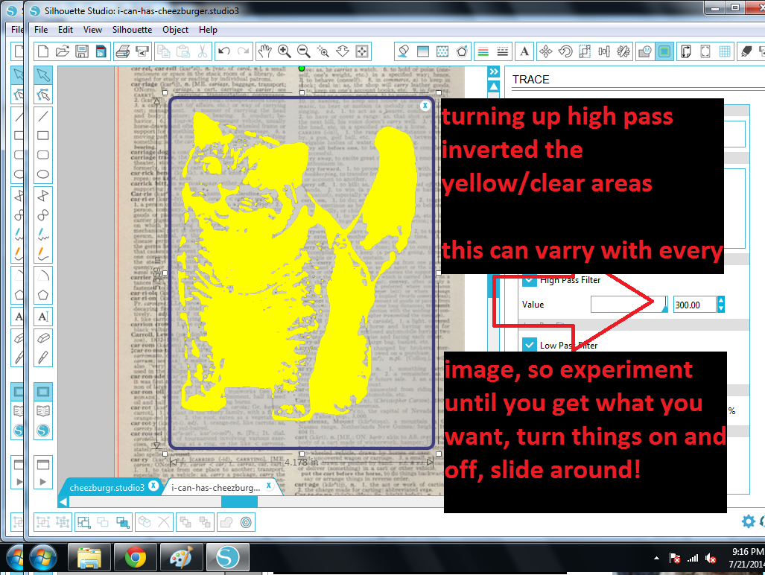
Task: Open the File menu
Action: coord(41,29)
